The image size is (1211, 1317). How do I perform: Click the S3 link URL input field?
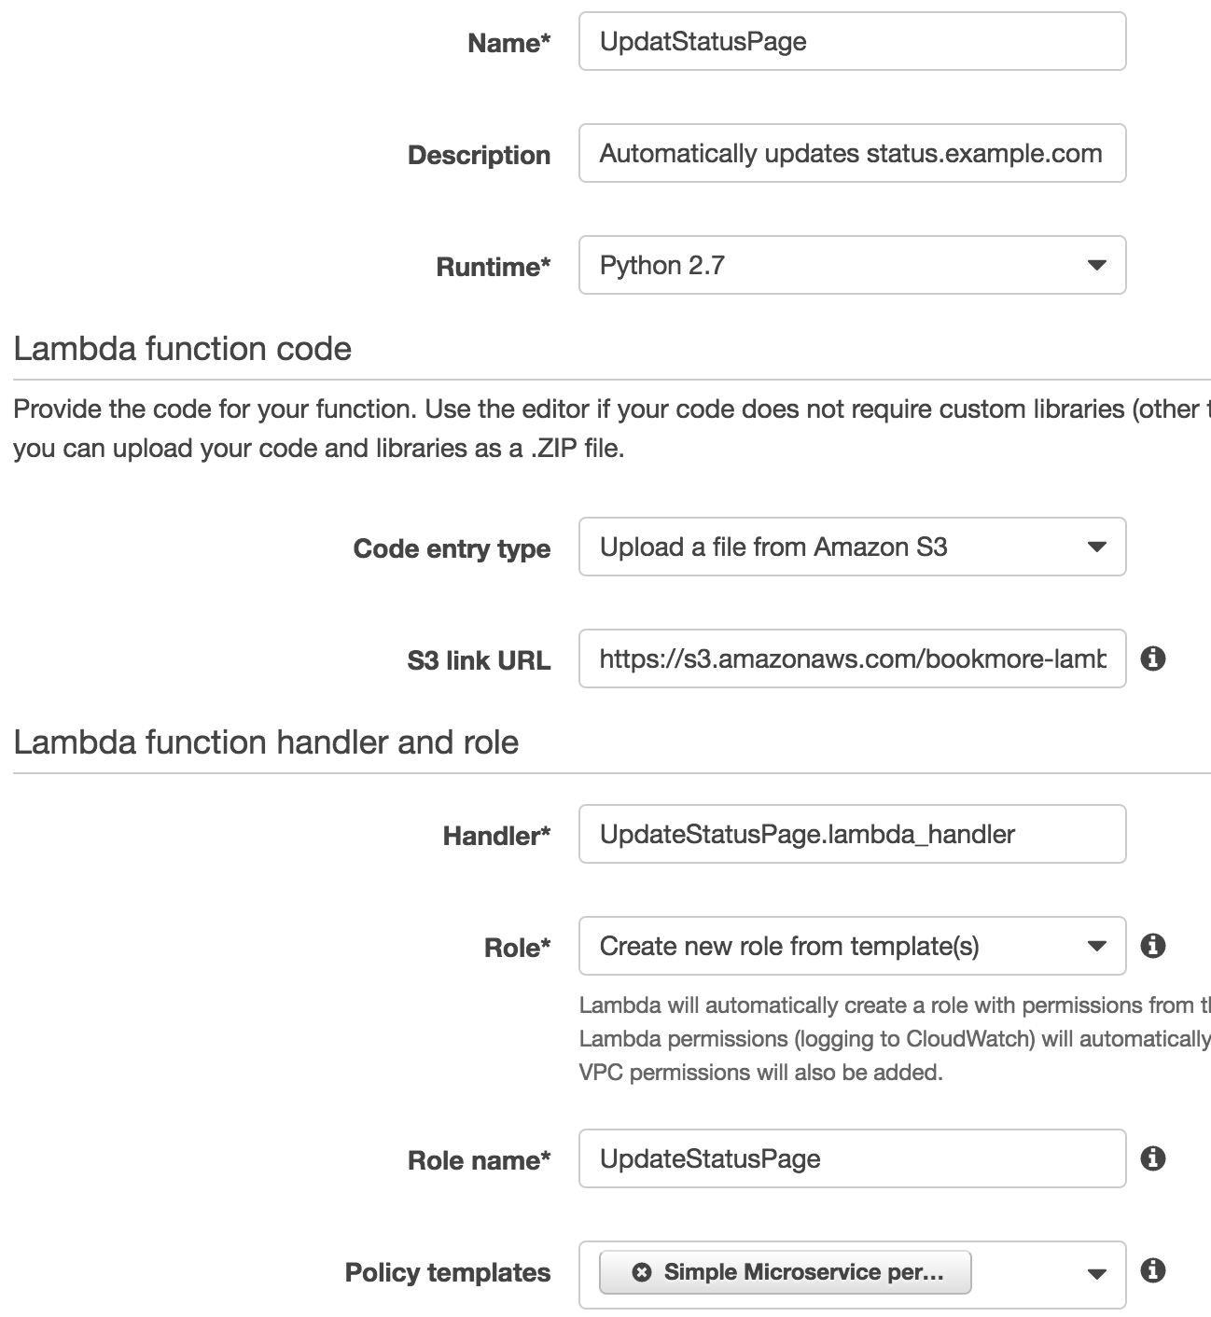pyautogui.click(x=853, y=658)
